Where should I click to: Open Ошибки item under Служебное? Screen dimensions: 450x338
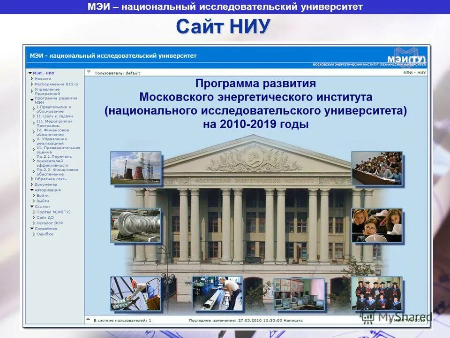tap(45, 234)
